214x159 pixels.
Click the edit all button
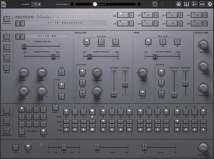[7, 68]
